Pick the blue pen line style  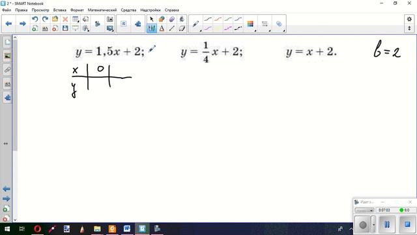click(238, 19)
